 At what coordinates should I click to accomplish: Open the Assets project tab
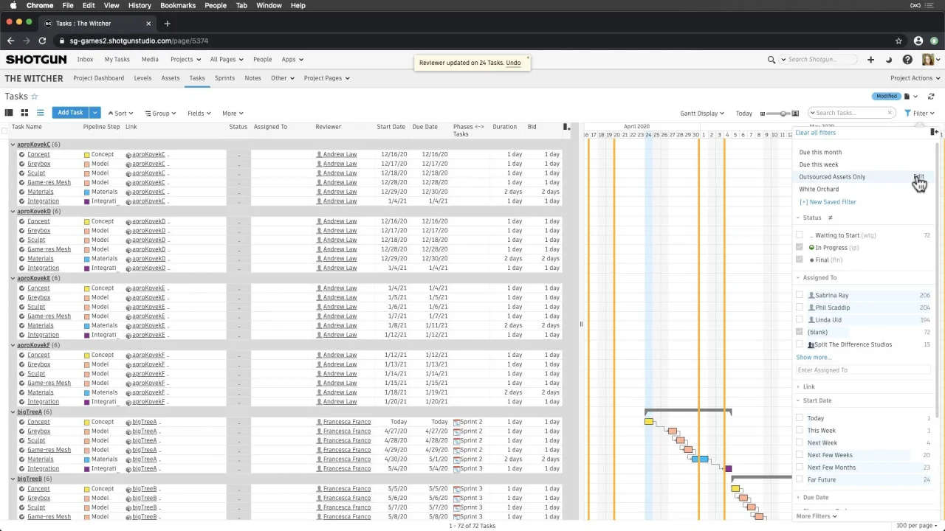pyautogui.click(x=170, y=78)
